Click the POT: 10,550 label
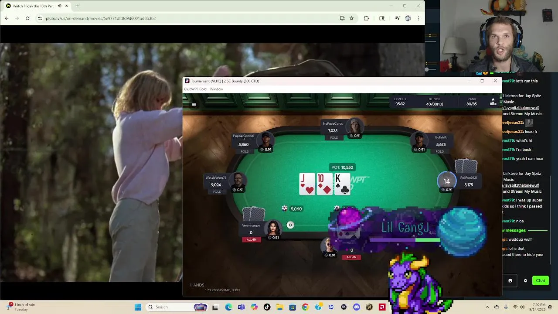Viewport: 558px width, 314px height. pyautogui.click(x=342, y=167)
